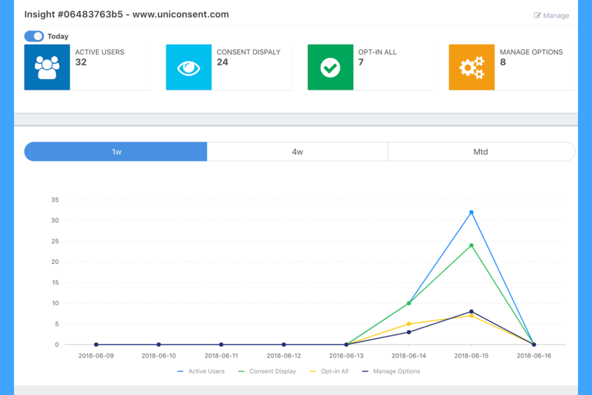Open the Manage link
Image resolution: width=592 pixels, height=395 pixels.
(556, 15)
